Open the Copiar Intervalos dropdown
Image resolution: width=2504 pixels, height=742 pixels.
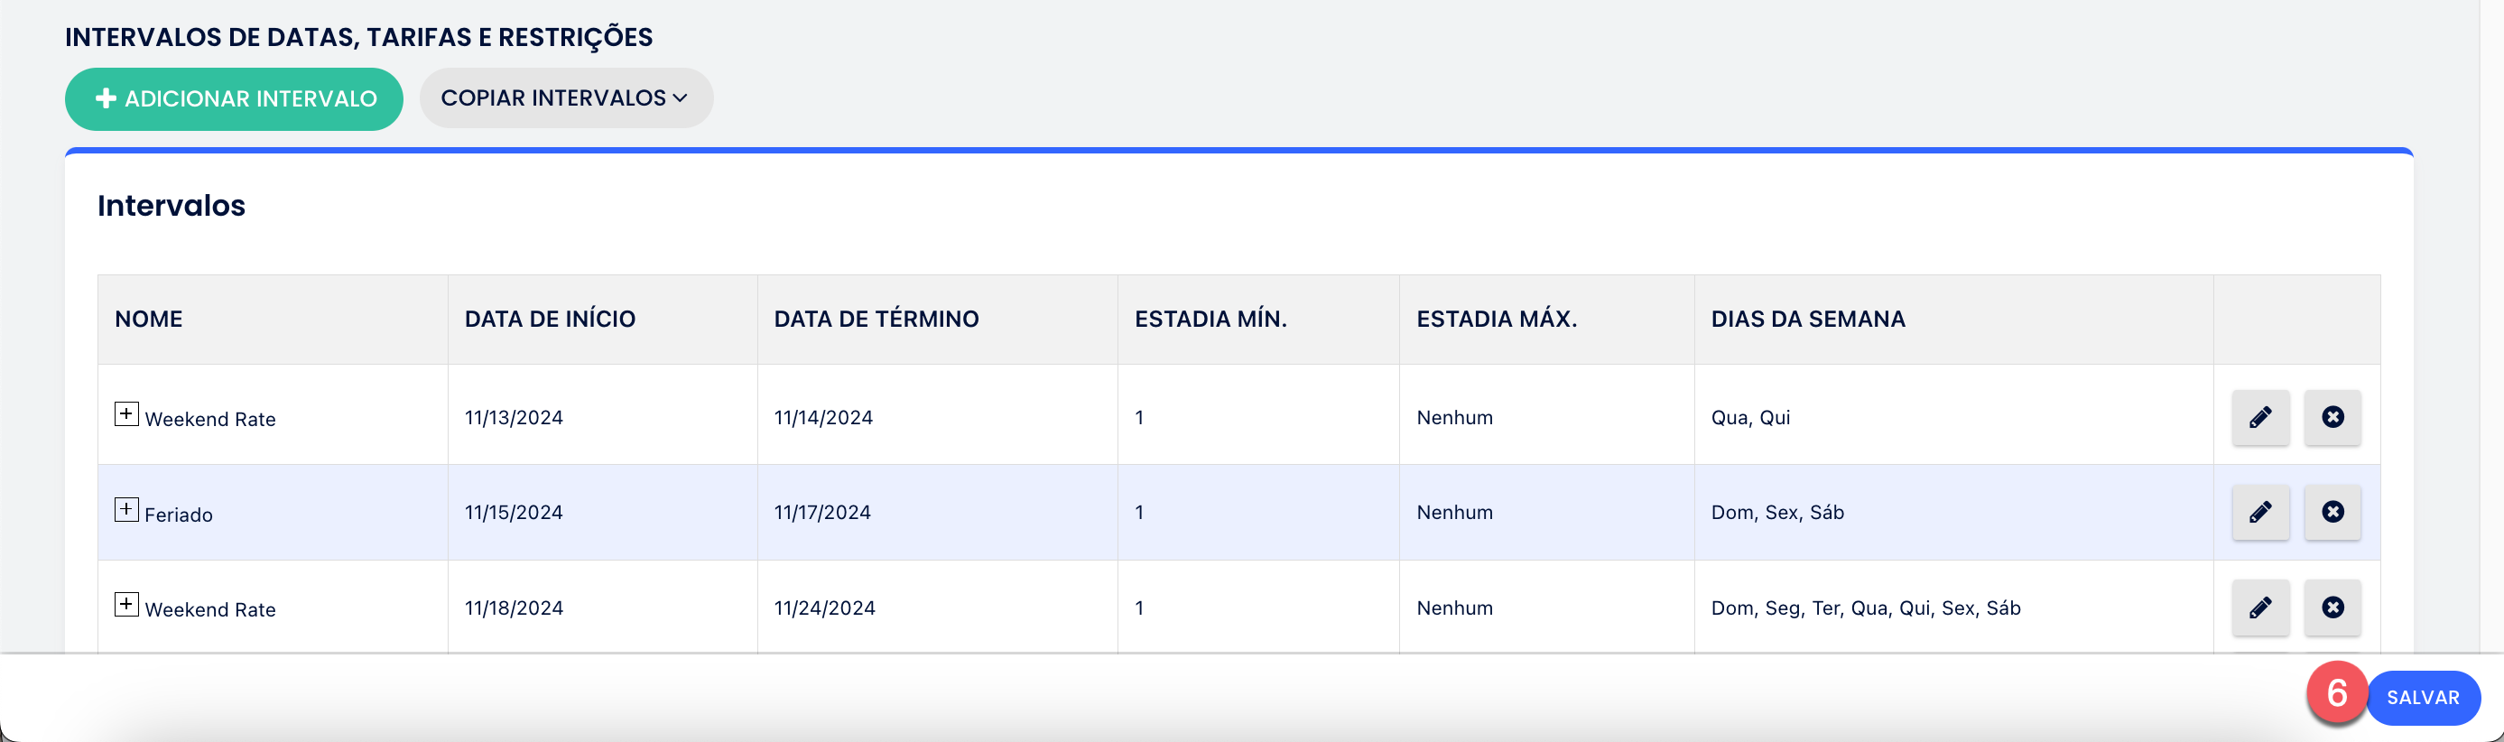pos(566,98)
